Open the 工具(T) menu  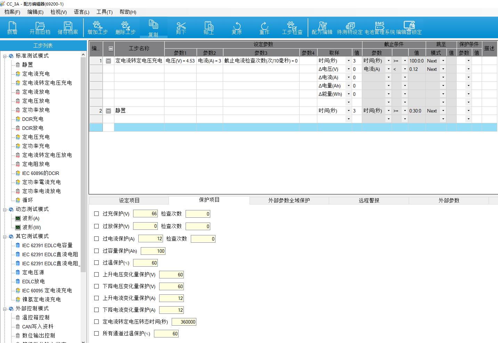pos(104,12)
